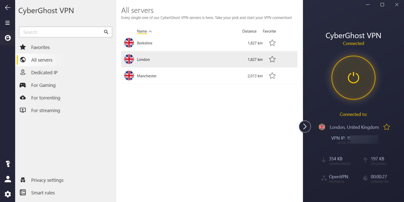The height and width of the screenshot is (202, 404).
Task: Select the Berkshire server
Action: (x=209, y=43)
